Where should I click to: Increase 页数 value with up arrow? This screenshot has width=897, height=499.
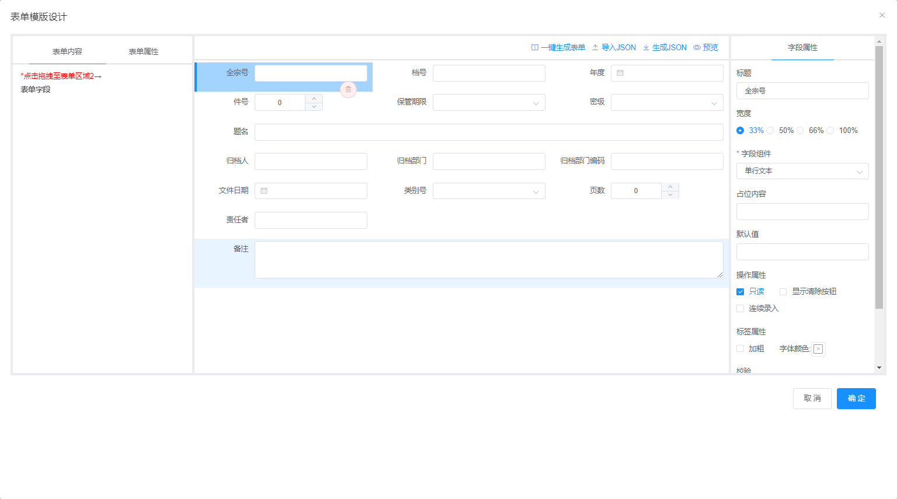point(670,187)
